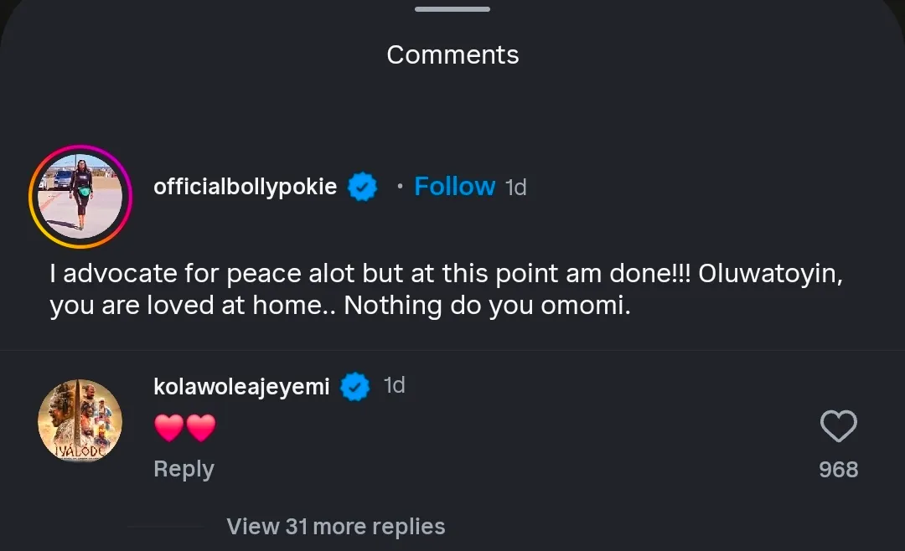The width and height of the screenshot is (905, 551).
Task: Expand View 31 more replies
Action: coord(335,527)
